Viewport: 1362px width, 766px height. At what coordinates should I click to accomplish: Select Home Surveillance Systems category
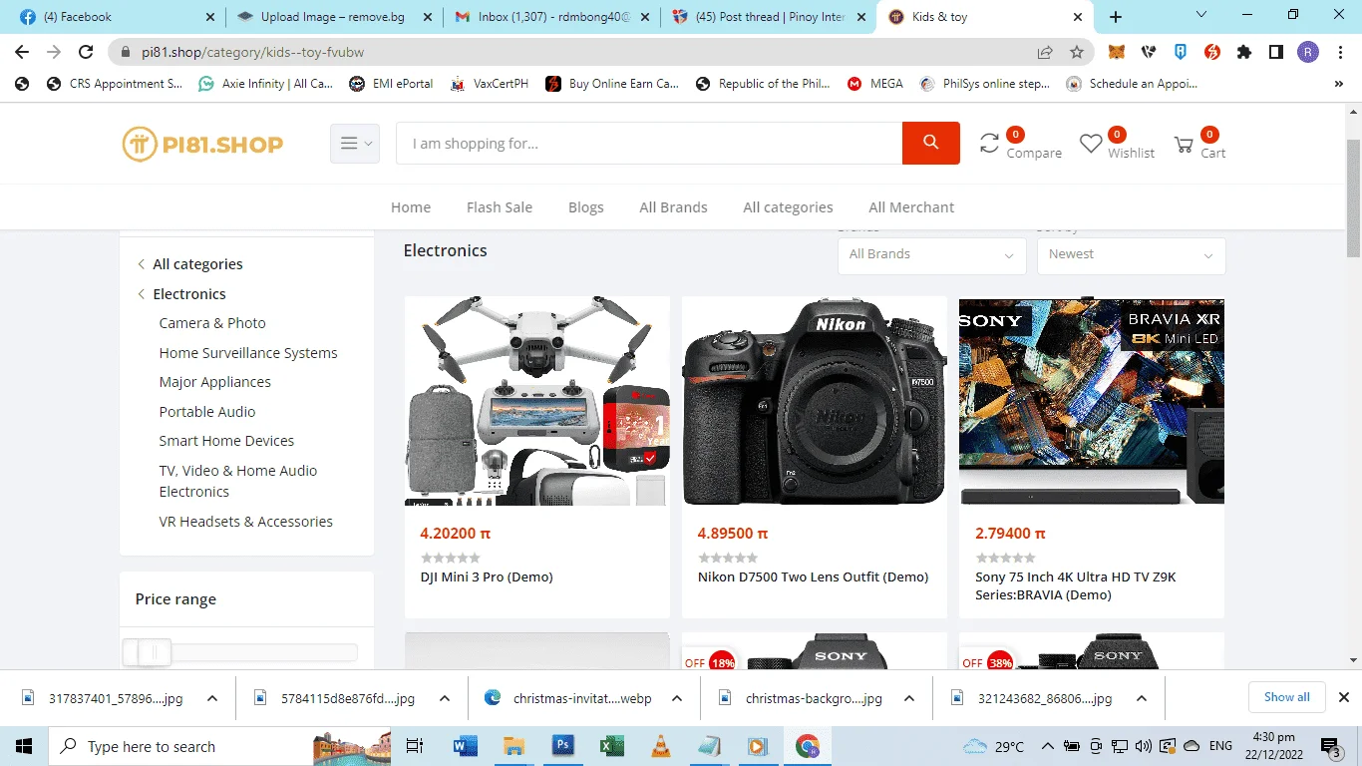click(248, 353)
